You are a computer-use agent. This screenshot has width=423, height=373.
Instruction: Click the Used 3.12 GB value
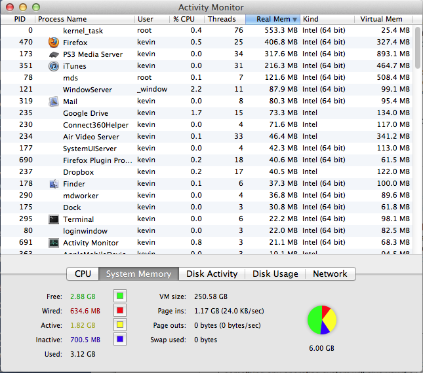(83, 354)
